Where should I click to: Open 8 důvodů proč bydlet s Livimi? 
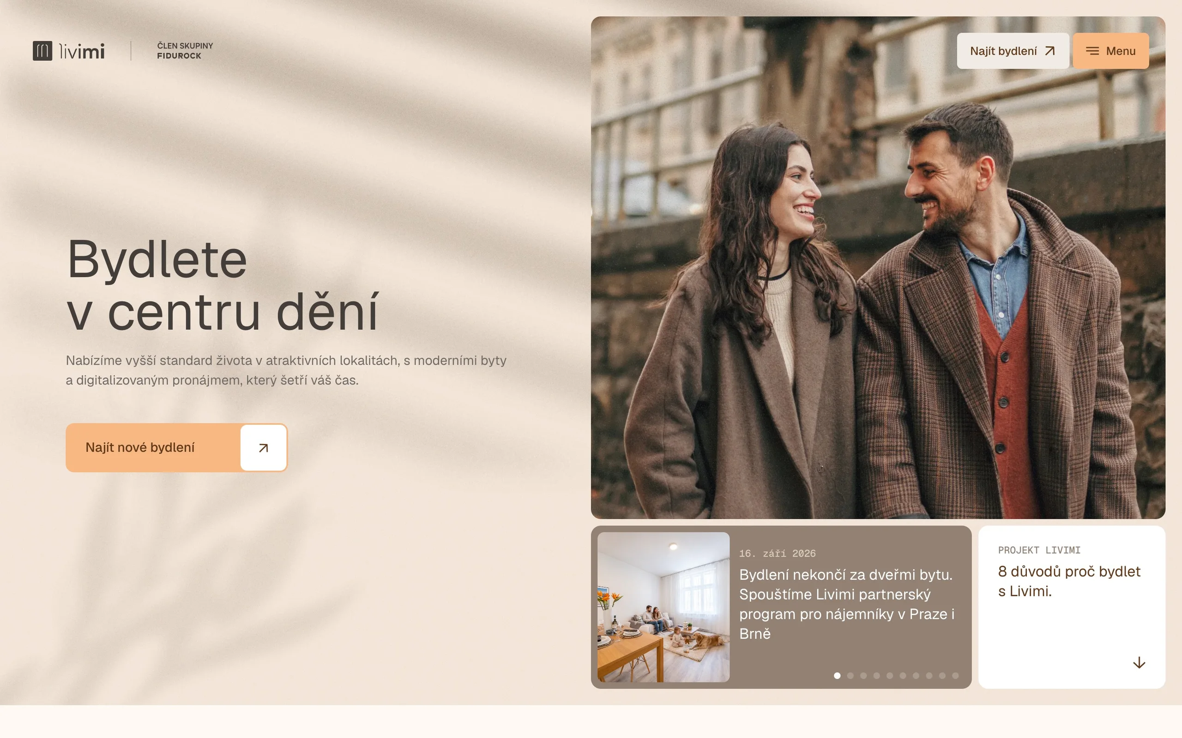1069,581
